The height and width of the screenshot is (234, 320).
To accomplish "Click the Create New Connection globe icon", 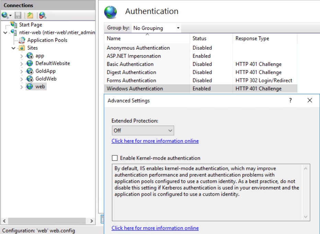I will (x=5, y=15).
